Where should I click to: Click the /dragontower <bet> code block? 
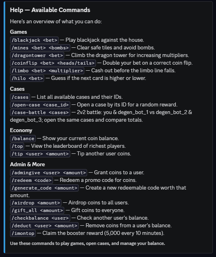pos(37,55)
